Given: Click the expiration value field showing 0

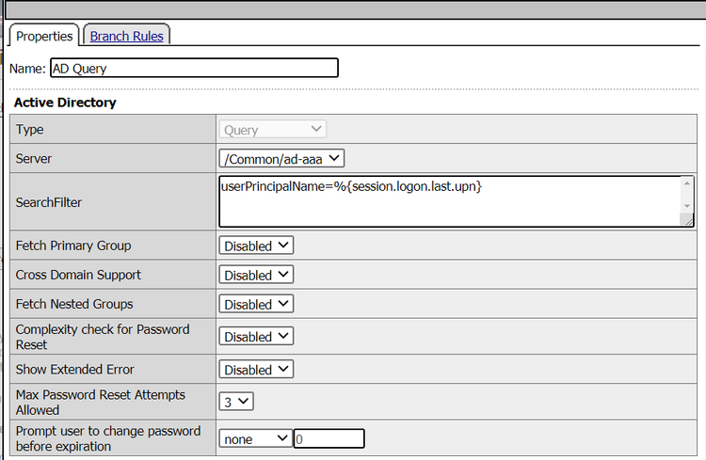Looking at the screenshot, I should pyautogui.click(x=329, y=438).
